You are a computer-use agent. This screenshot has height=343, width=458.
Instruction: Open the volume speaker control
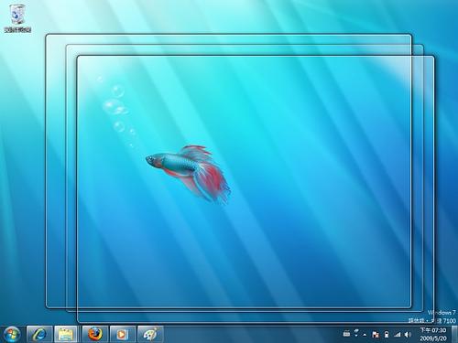coord(408,335)
